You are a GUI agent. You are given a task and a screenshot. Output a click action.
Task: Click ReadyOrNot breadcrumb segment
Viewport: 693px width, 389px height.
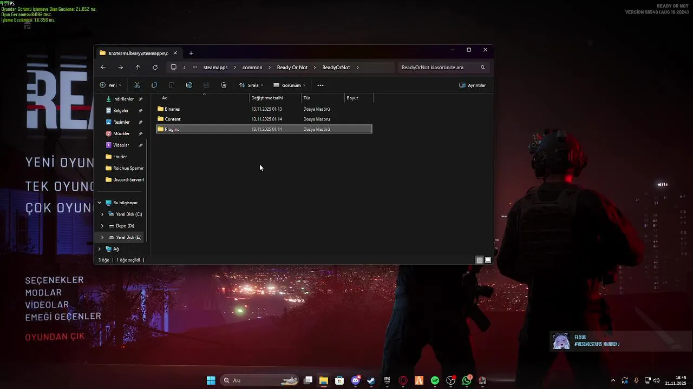(336, 68)
